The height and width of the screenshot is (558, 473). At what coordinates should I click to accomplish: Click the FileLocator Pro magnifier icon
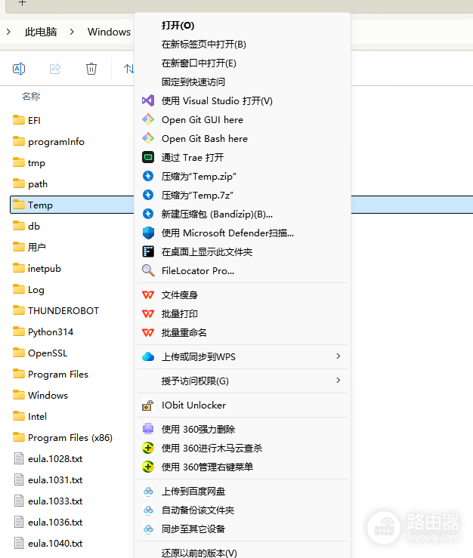coord(148,270)
